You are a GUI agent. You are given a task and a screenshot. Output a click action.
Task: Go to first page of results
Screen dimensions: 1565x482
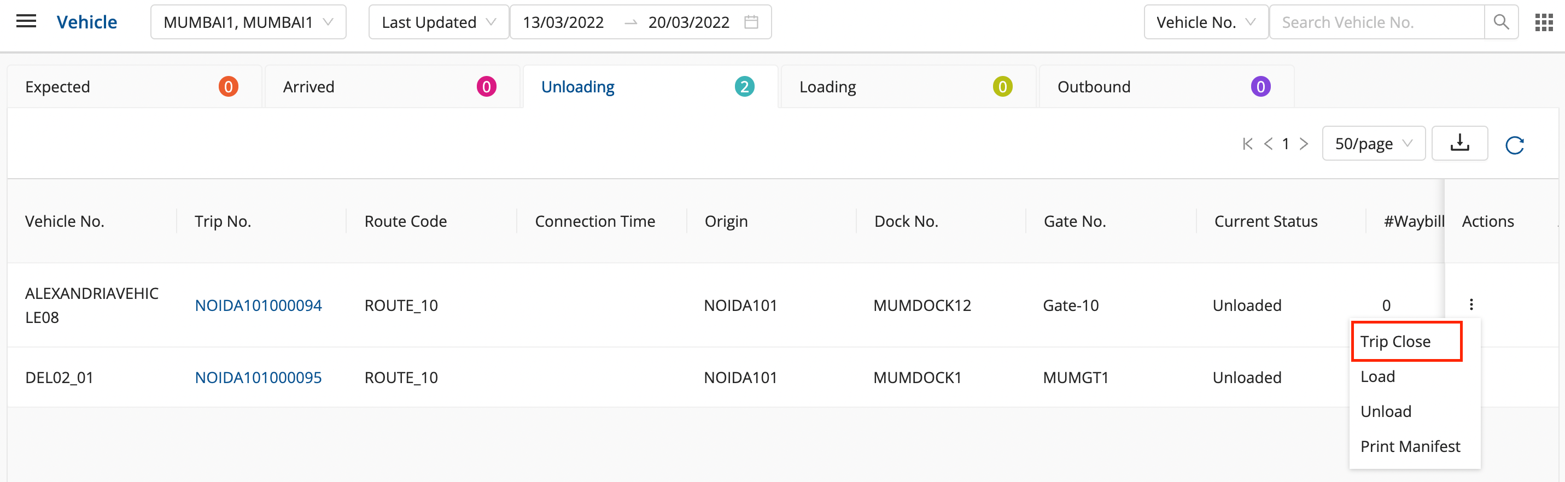tap(1247, 144)
